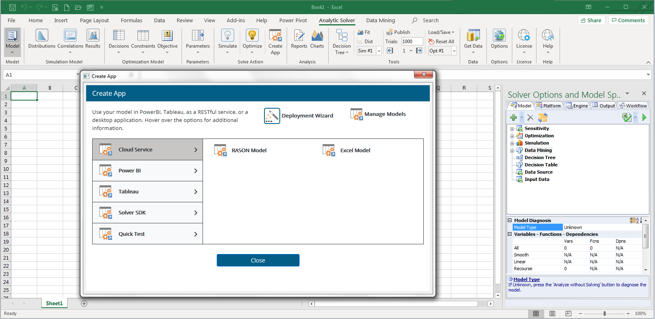Screen dimensions: 655x319
Task: Toggle Normal view in status bar
Action: (536, 314)
